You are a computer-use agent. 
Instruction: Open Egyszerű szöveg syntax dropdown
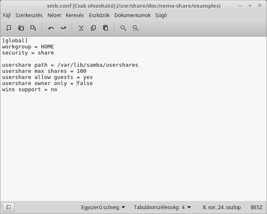pos(103,207)
